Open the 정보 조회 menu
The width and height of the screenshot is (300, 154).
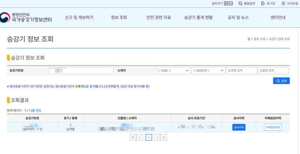[119, 18]
